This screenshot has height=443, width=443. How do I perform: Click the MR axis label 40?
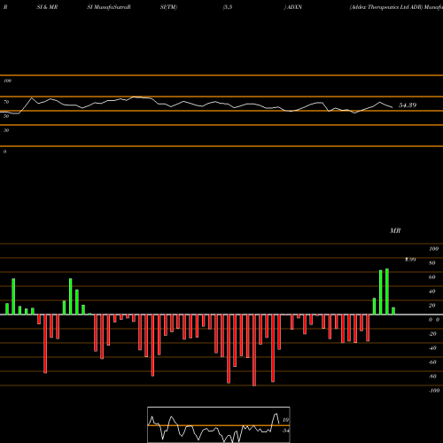click(x=432, y=291)
